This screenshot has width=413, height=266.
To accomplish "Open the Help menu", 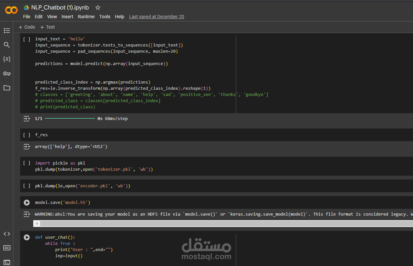I will 120,17.
